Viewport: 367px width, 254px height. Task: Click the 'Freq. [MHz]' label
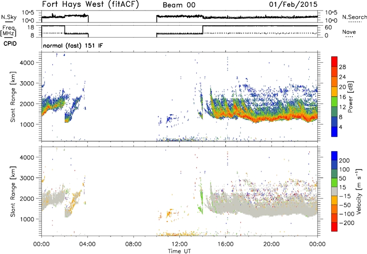click(x=9, y=31)
